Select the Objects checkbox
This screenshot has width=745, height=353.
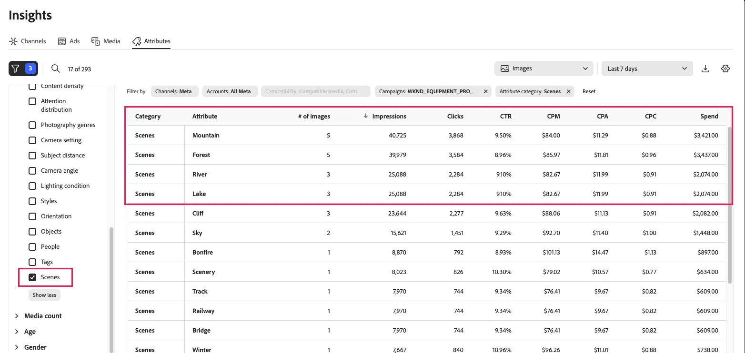tap(32, 232)
